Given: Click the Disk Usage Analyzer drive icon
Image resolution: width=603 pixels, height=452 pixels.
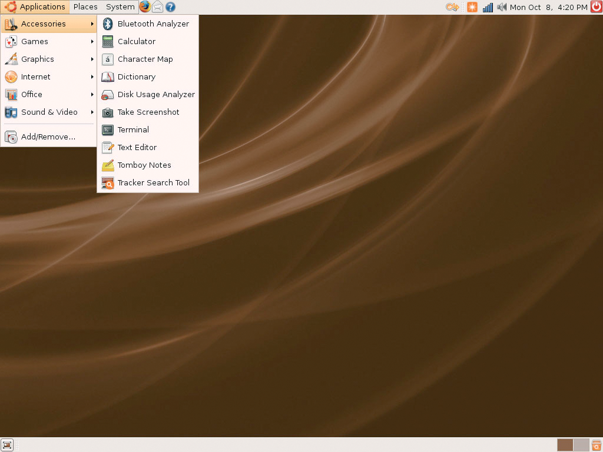Looking at the screenshot, I should (108, 95).
